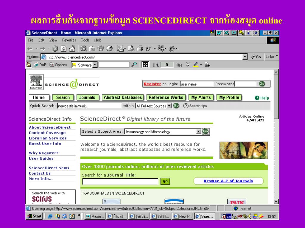Open the Media globe toolbar icon
This screenshot has height=228, width=305.
(101, 48)
